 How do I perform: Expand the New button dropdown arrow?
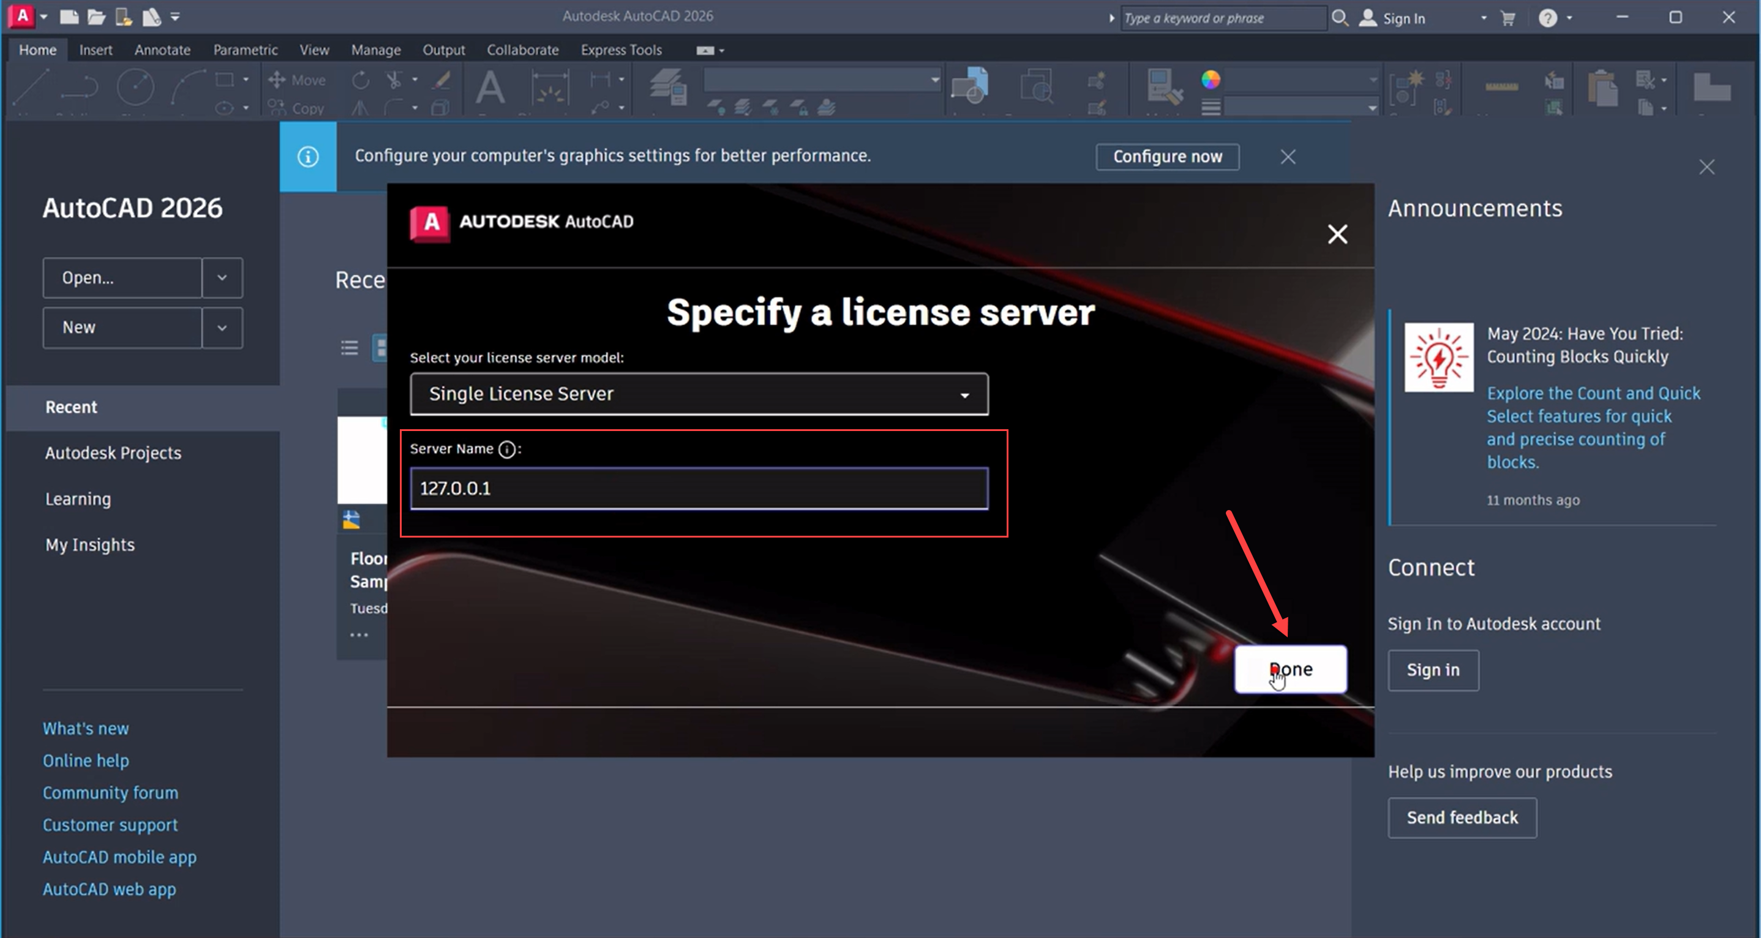click(x=222, y=328)
